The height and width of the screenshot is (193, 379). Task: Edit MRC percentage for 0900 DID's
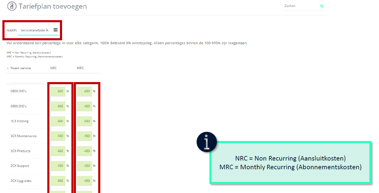(x=84, y=106)
